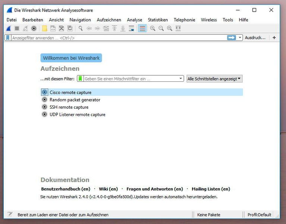Reset text zoom to normal size
286x224 pixels.
pos(170,28)
